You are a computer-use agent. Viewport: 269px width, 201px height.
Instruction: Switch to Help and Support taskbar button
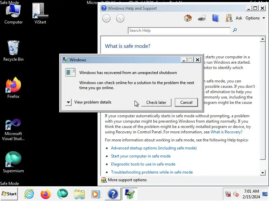pos(113,194)
